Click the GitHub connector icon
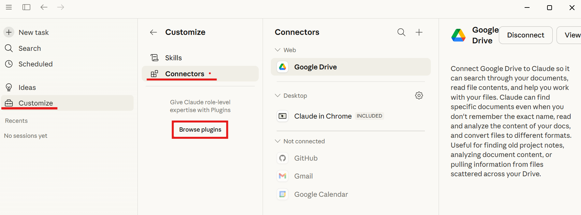 coord(282,158)
